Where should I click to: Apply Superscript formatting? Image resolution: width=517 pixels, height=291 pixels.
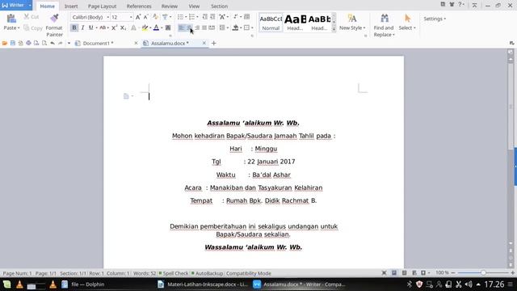tap(114, 27)
